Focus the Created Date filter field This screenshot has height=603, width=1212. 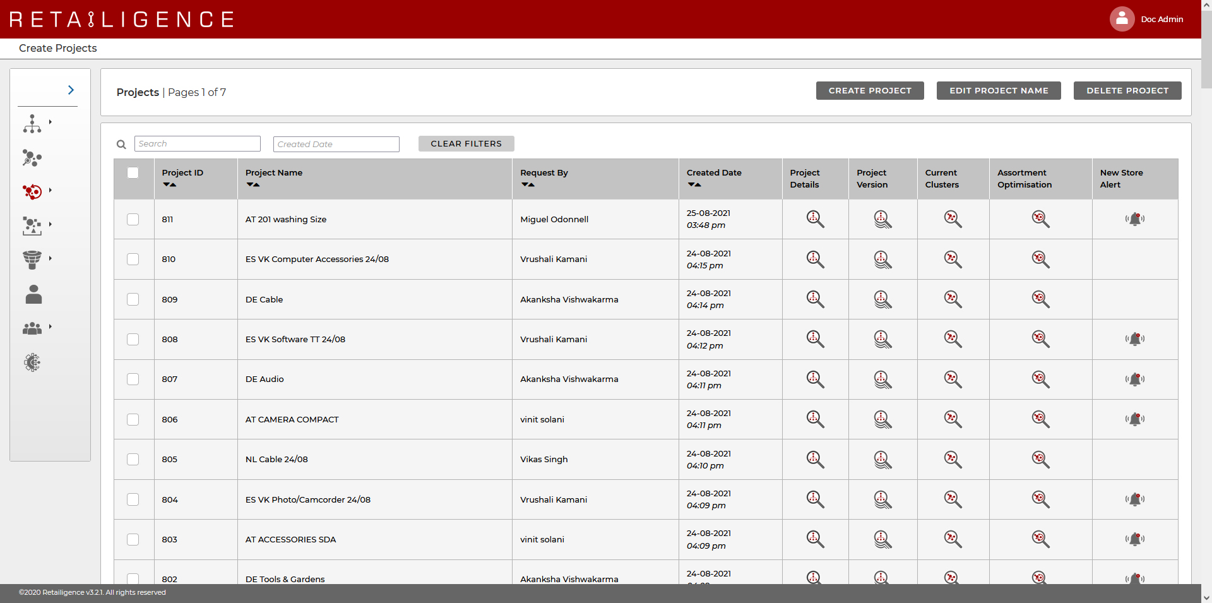point(336,144)
